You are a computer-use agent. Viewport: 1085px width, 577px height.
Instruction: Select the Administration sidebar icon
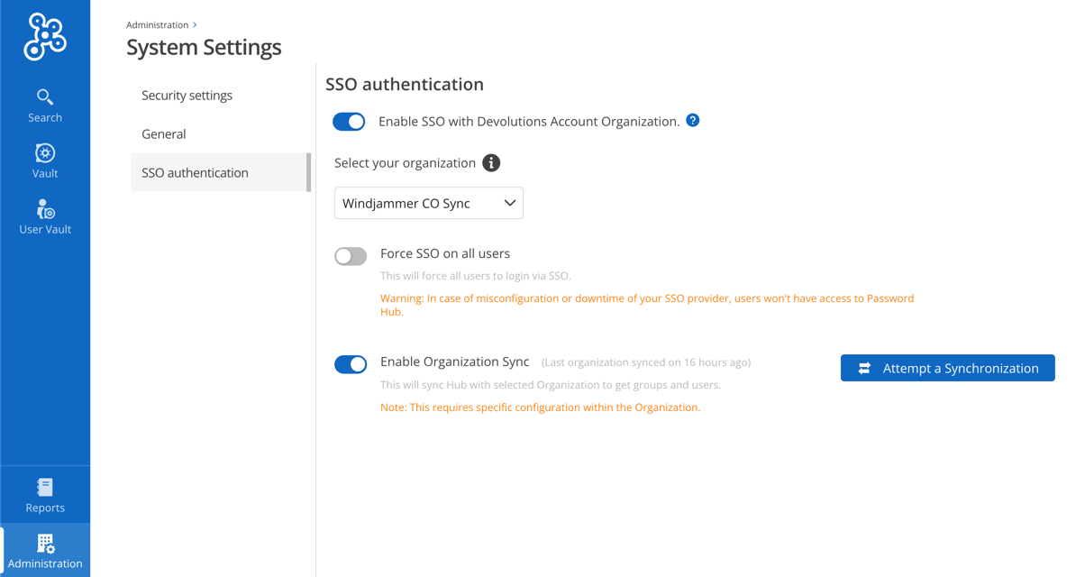[44, 550]
